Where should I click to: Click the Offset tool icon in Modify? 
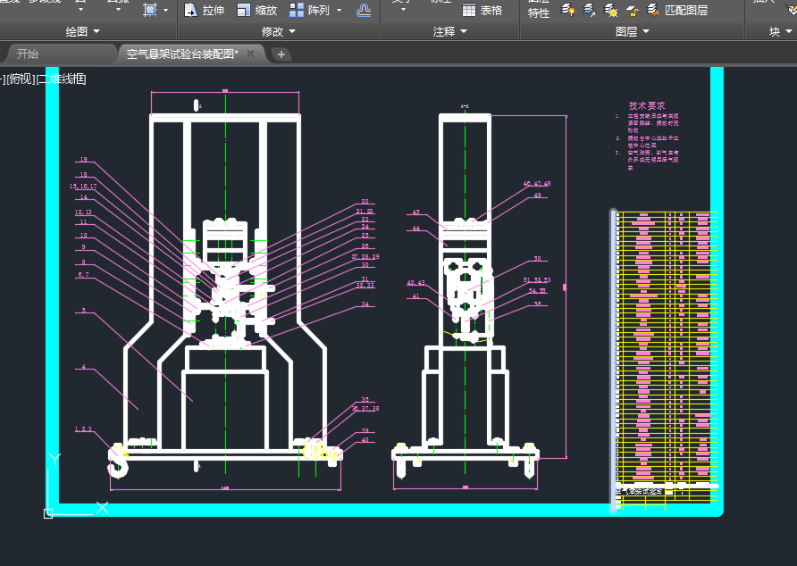pyautogui.click(x=364, y=11)
